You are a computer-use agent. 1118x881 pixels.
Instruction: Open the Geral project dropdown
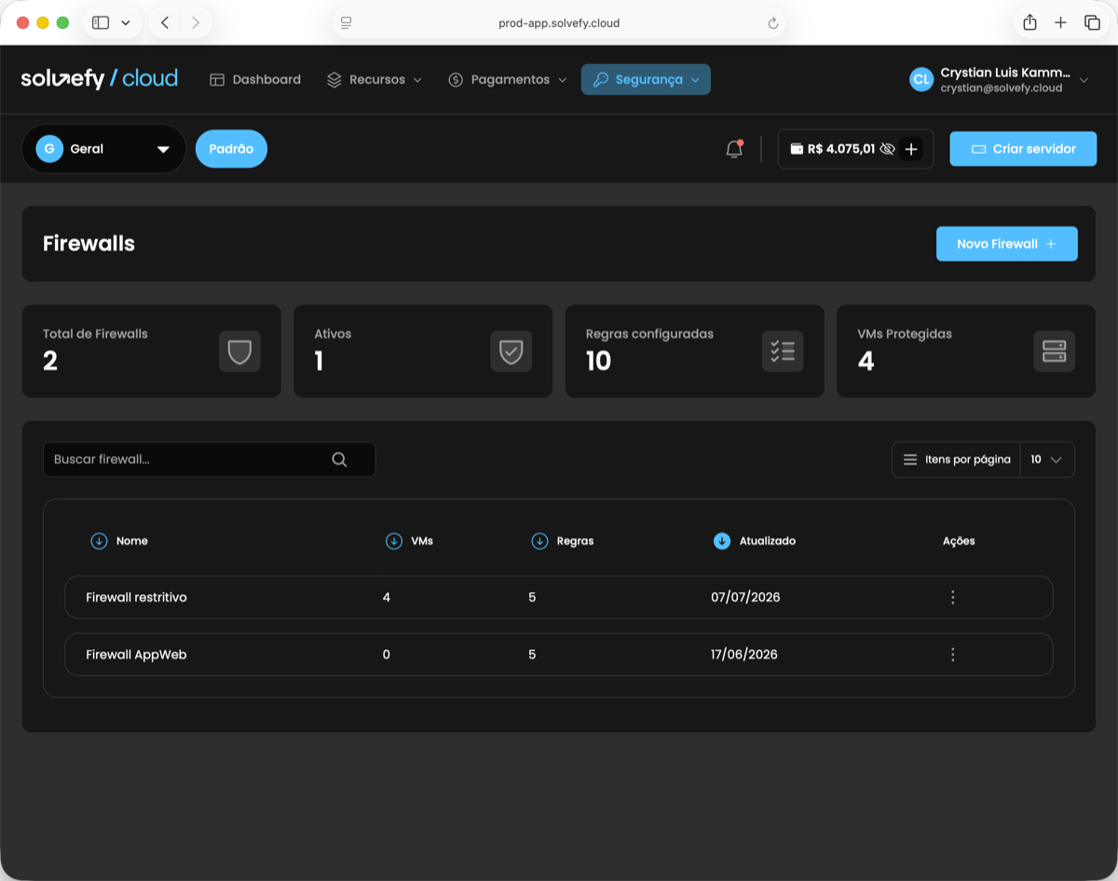(104, 149)
